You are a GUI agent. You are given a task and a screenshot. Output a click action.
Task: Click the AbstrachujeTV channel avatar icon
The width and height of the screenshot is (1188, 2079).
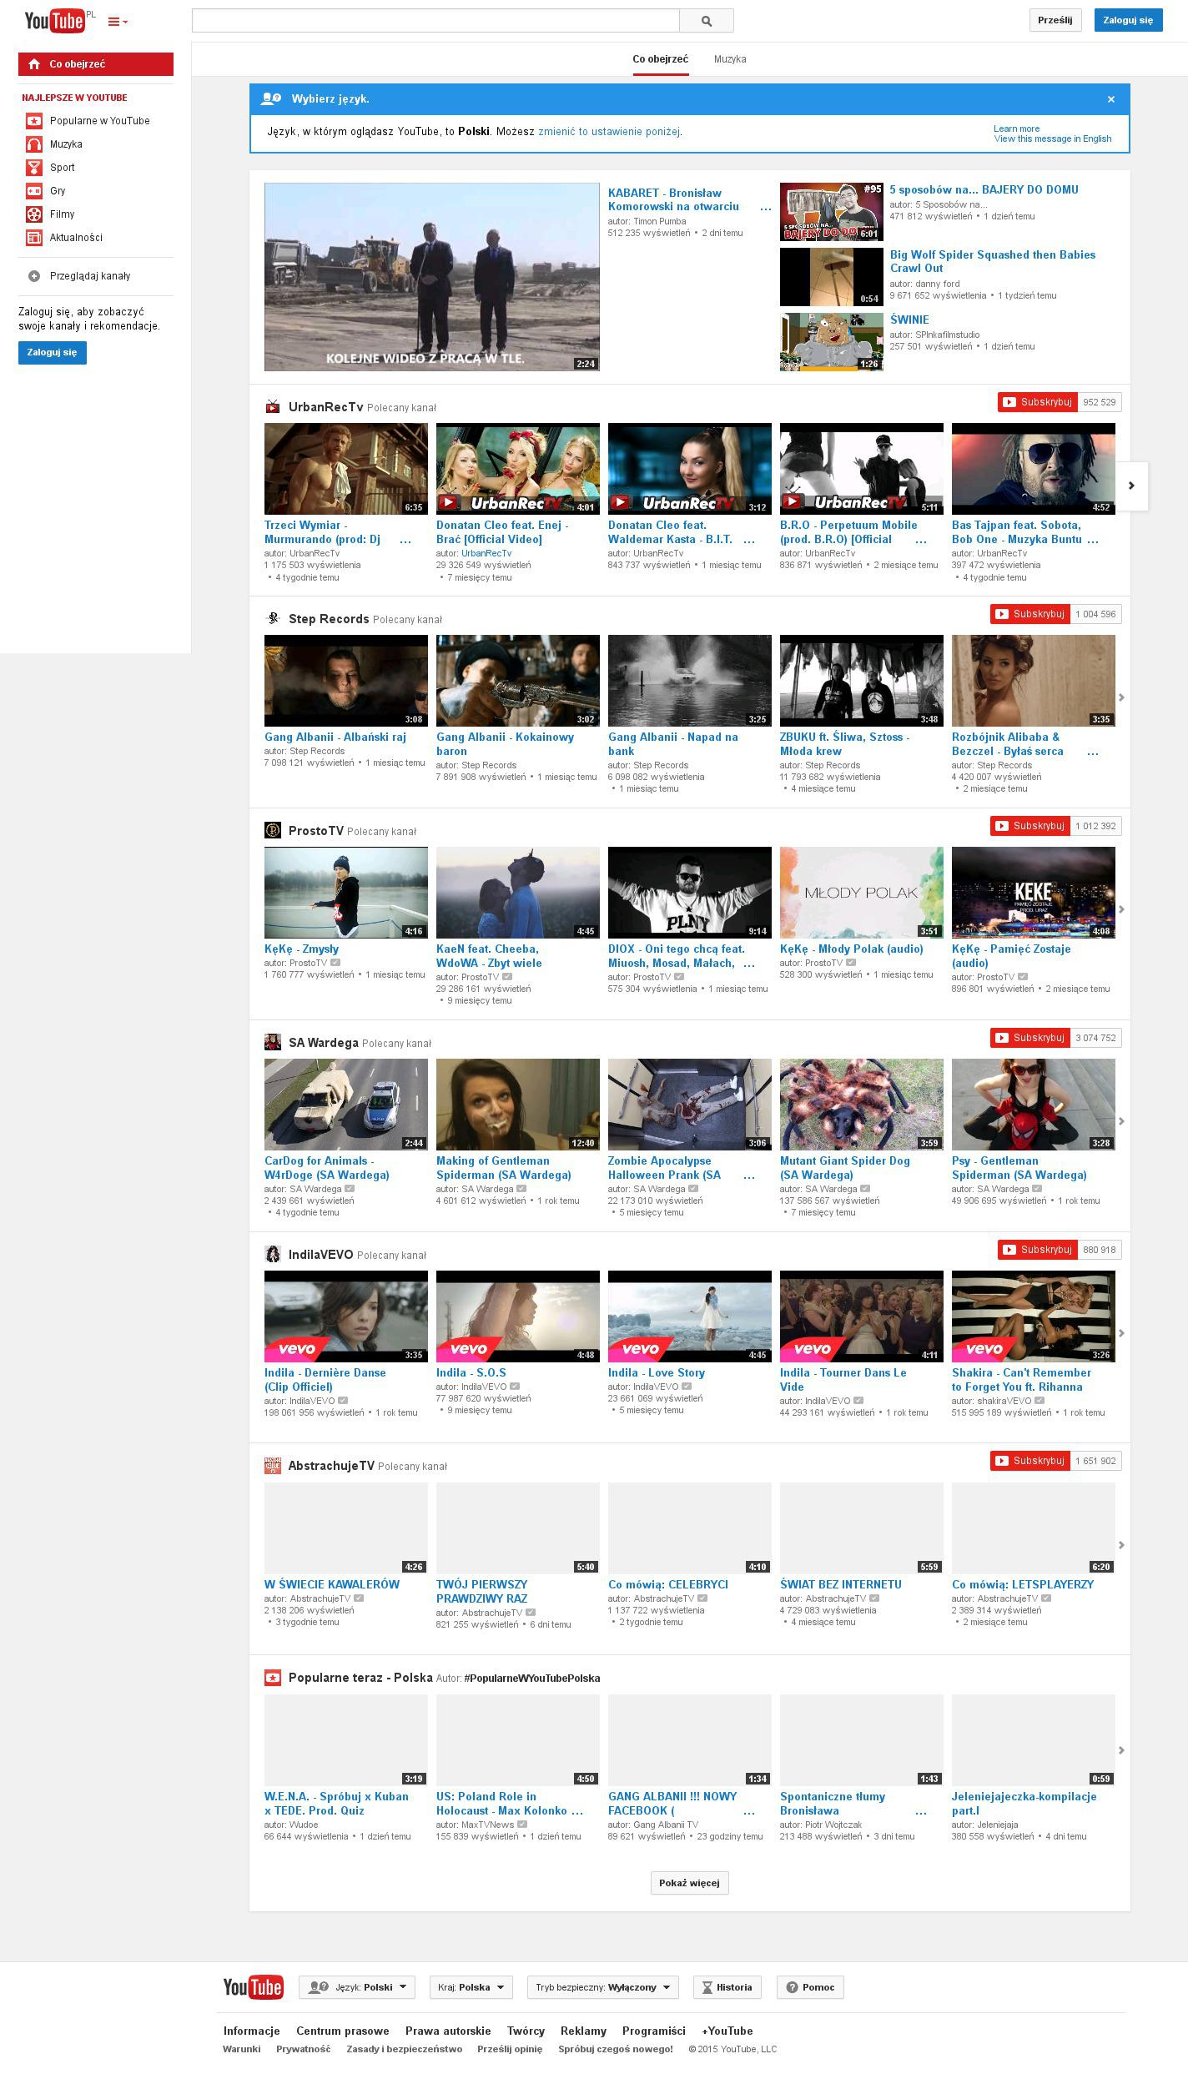click(x=273, y=1466)
